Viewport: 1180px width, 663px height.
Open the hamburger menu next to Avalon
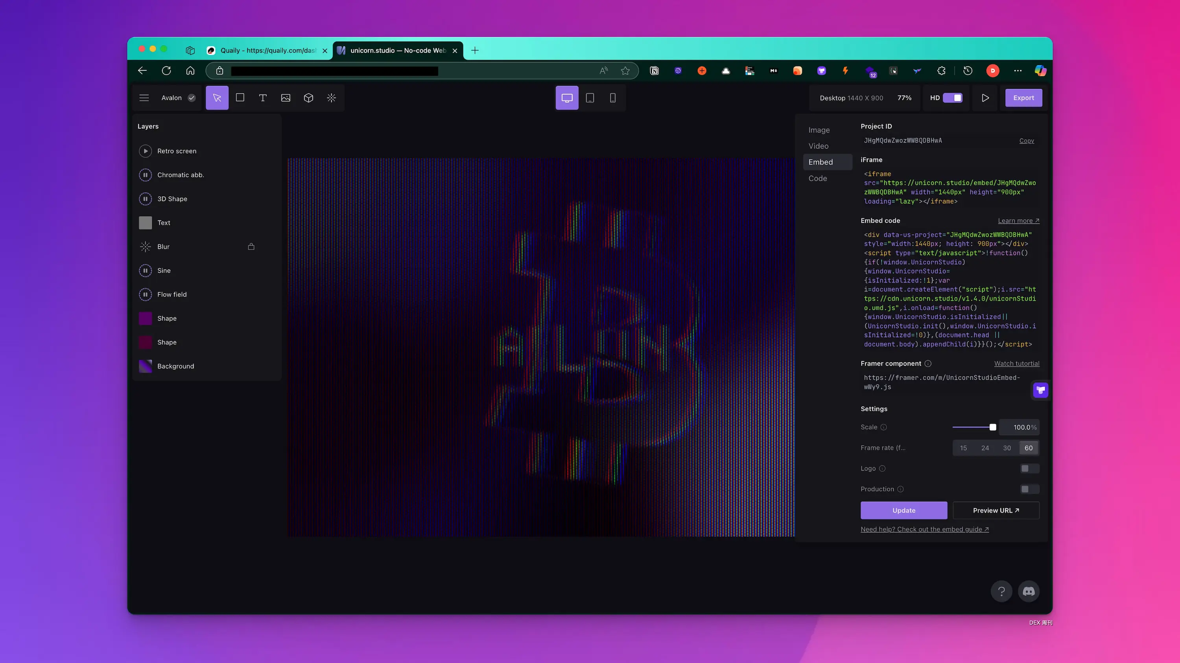coord(144,98)
